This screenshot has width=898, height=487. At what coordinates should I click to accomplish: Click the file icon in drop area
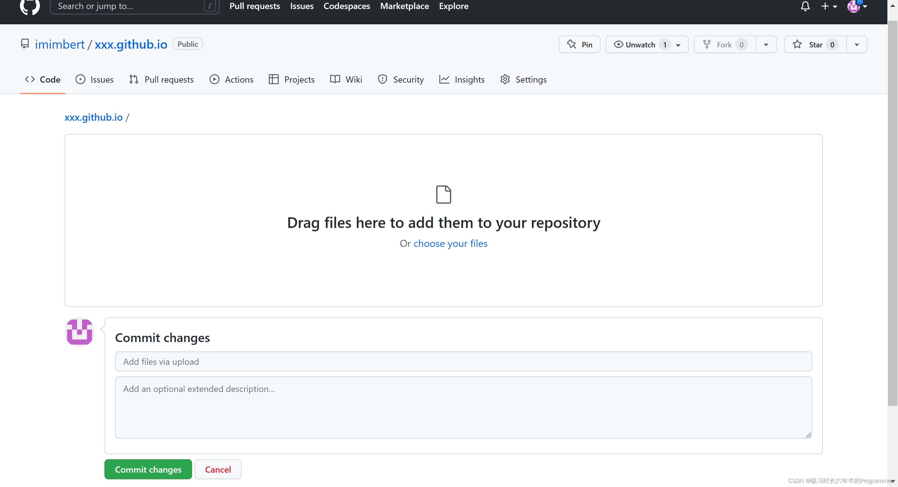443,195
